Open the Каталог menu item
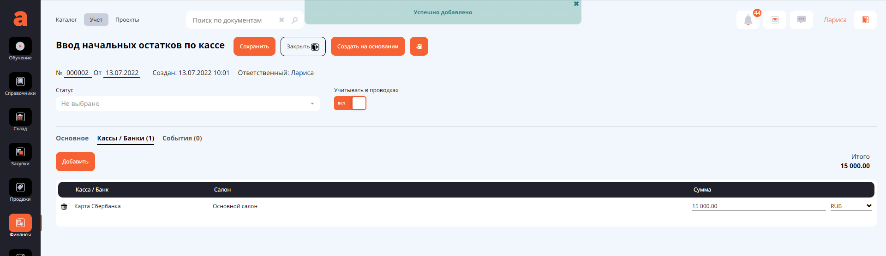 point(66,20)
